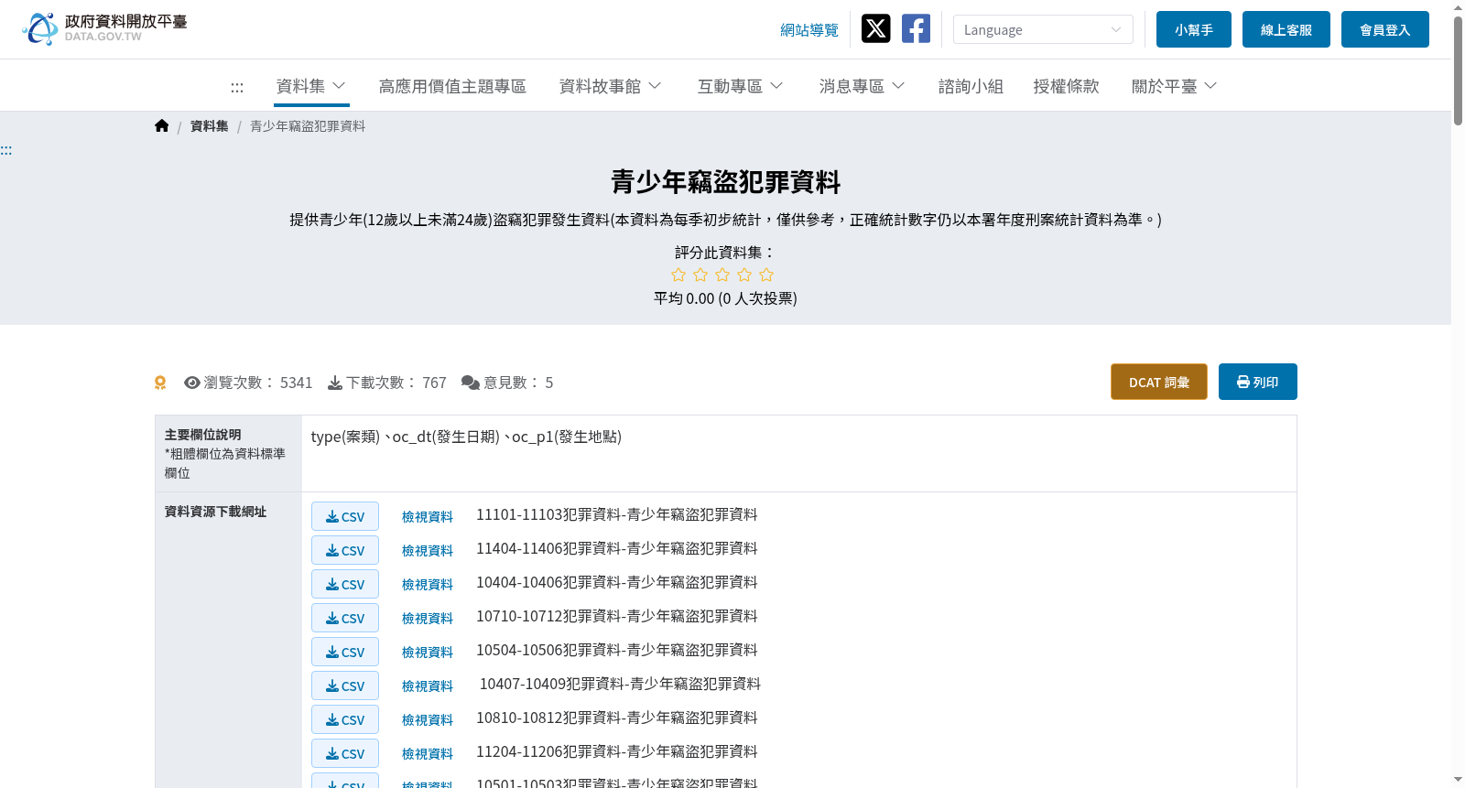Open 檢視資料 for 10710-10712 data
This screenshot has width=1465, height=788.
(x=428, y=619)
